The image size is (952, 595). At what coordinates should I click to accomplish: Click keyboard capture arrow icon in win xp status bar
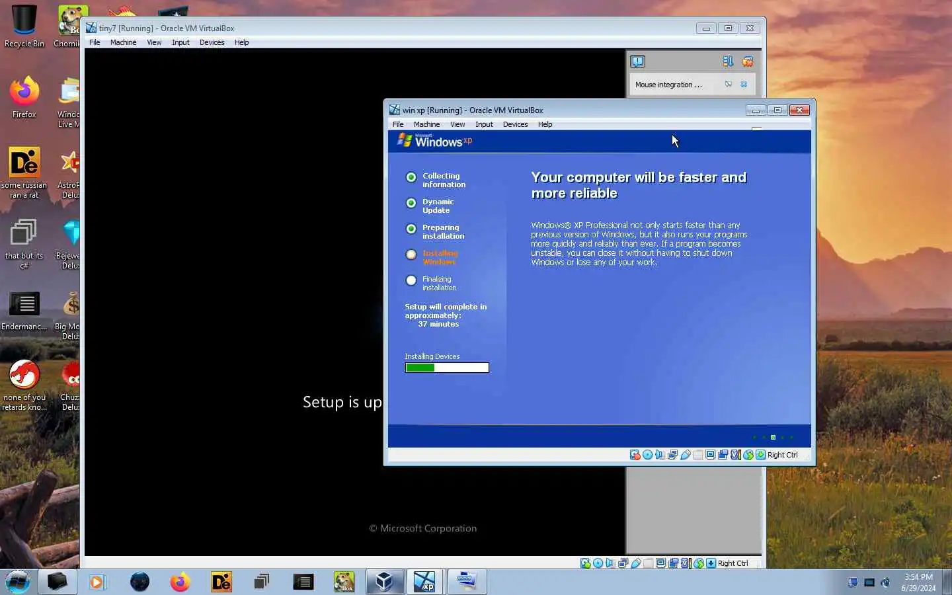pyautogui.click(x=760, y=455)
